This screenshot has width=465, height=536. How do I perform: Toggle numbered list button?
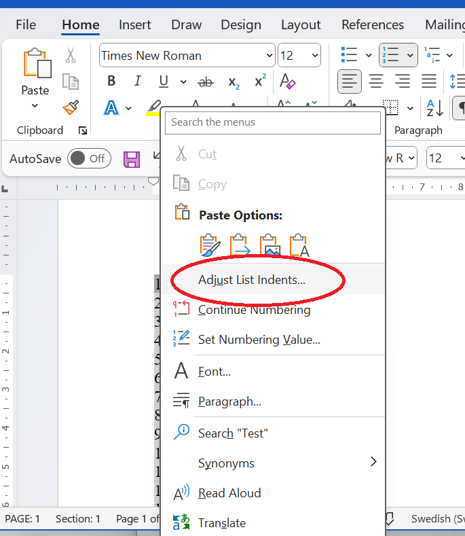pyautogui.click(x=390, y=55)
